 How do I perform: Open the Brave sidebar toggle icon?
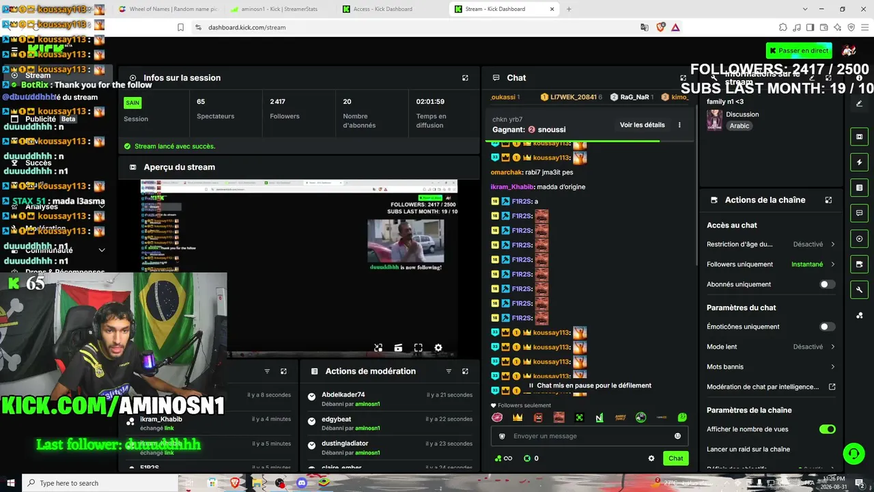810,27
